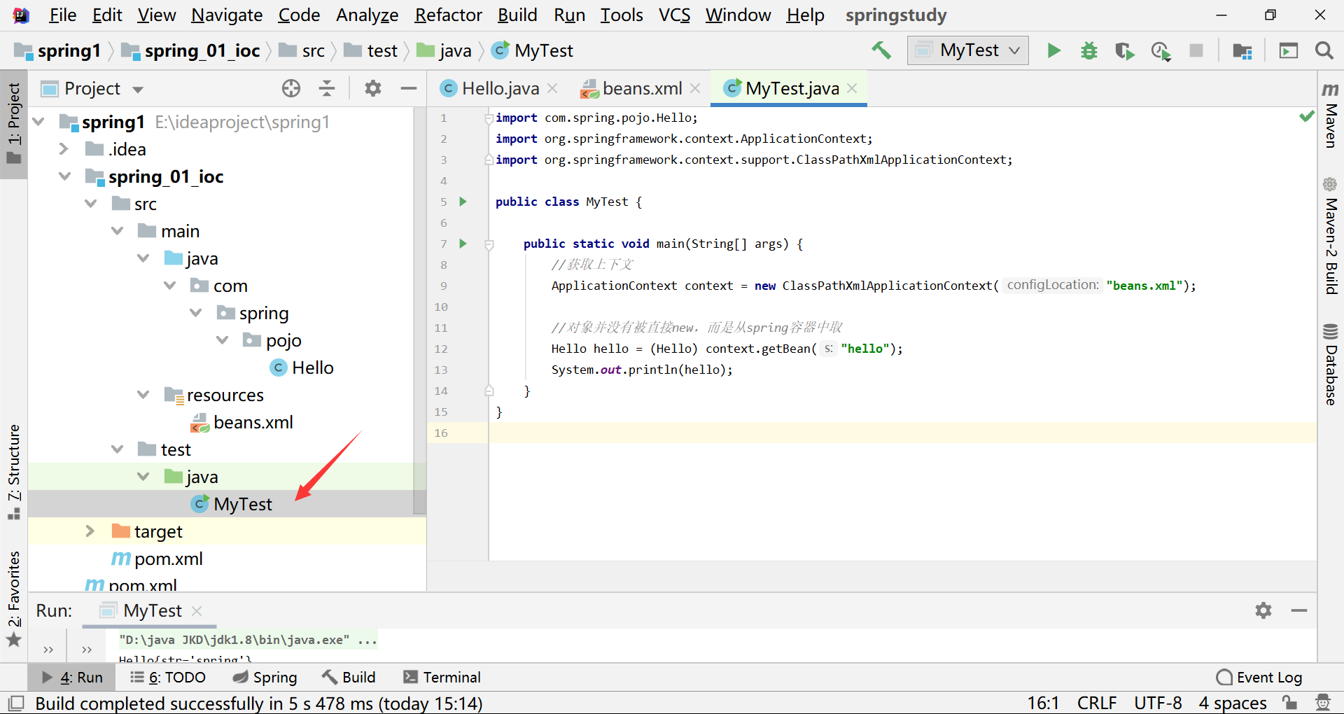
Task: Open the Terminal tool window
Action: [442, 677]
